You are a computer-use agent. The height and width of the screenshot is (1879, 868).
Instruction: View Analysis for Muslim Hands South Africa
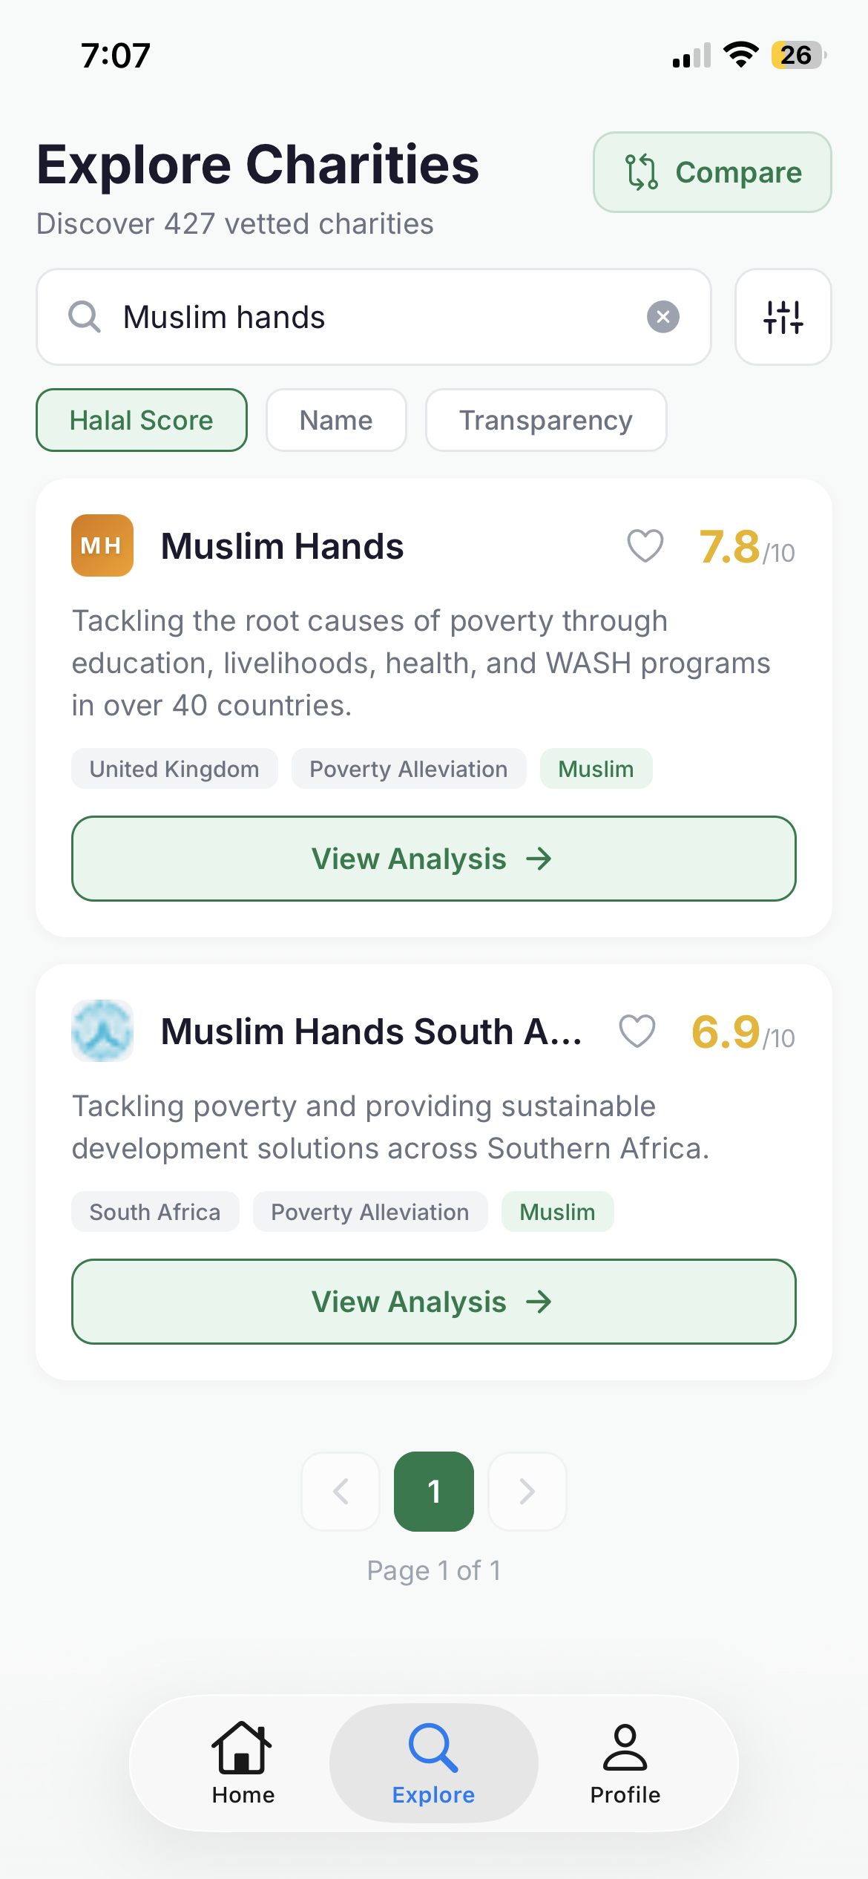[x=433, y=1302]
